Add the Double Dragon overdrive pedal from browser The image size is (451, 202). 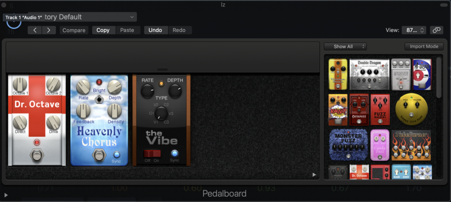click(x=370, y=74)
